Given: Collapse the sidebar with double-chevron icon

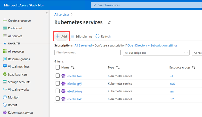Looking at the screenshot, I should click(x=47, y=13).
